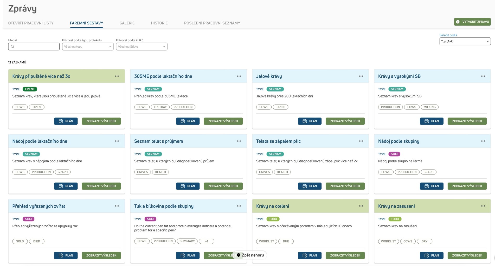Switch to Otevřít pracovní listy tab
The image size is (495, 266).
[31, 23]
